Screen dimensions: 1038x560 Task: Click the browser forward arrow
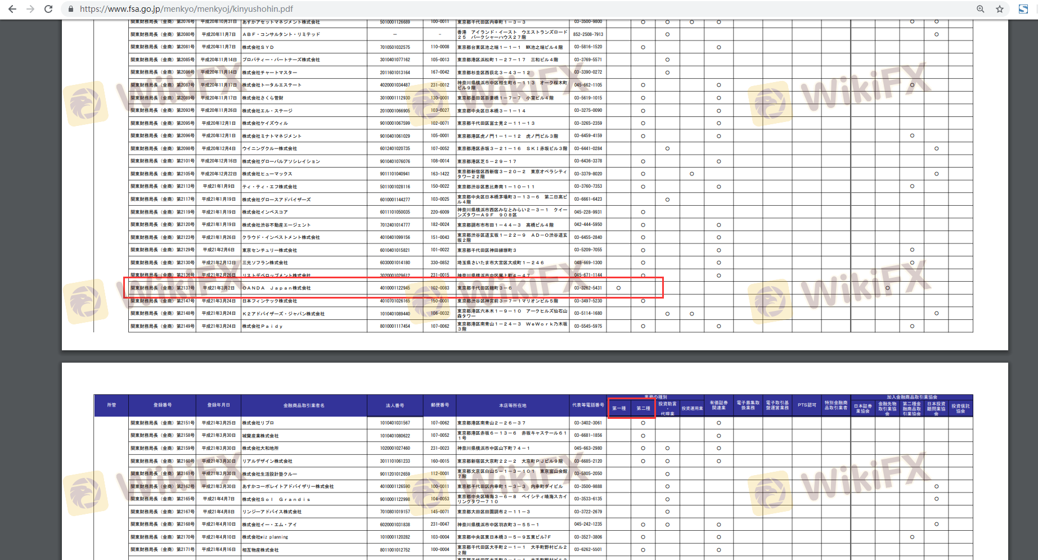pyautogui.click(x=30, y=9)
